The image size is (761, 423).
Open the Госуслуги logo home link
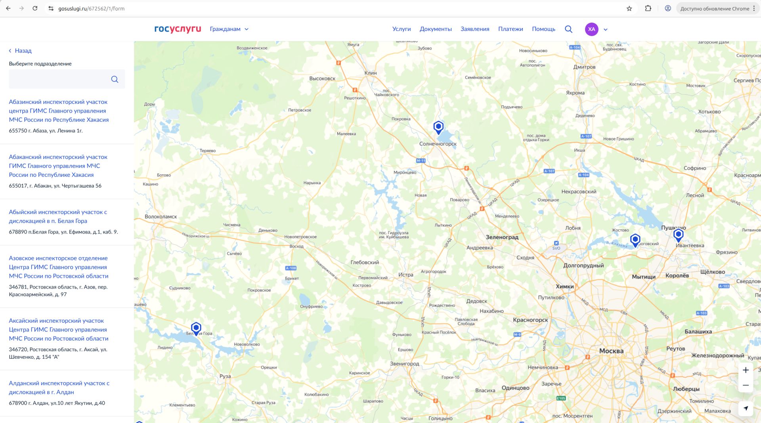tap(178, 29)
